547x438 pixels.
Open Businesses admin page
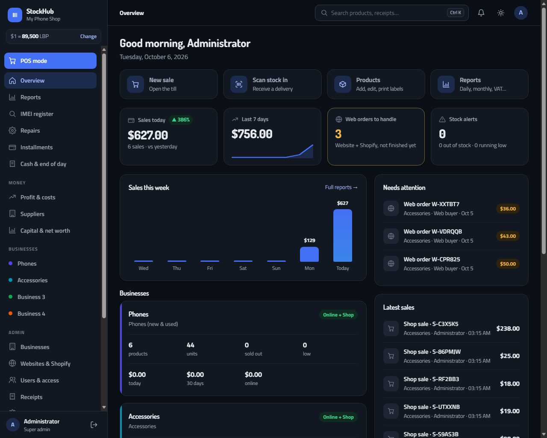pyautogui.click(x=50, y=347)
